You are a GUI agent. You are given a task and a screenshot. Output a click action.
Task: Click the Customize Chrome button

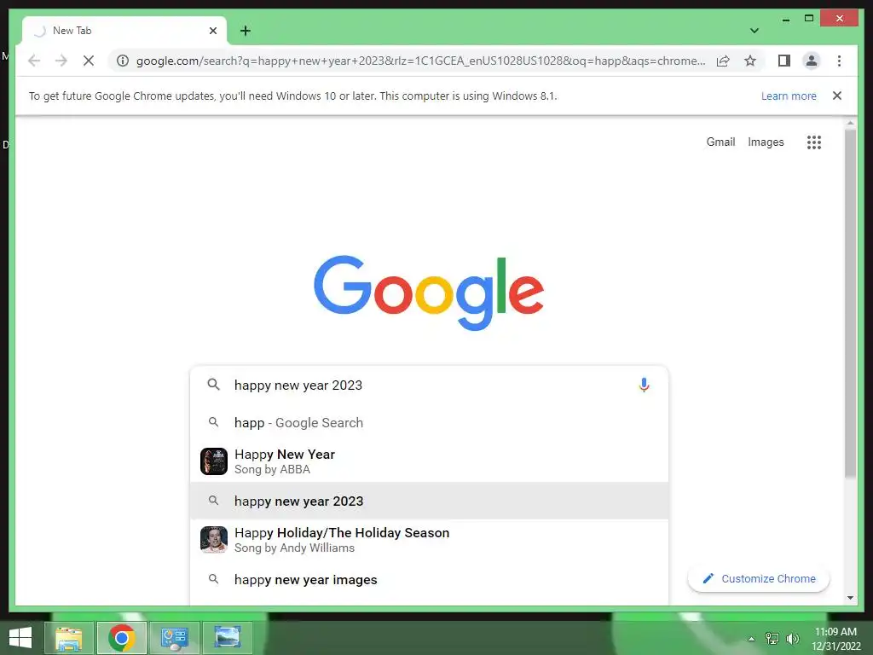tap(758, 579)
